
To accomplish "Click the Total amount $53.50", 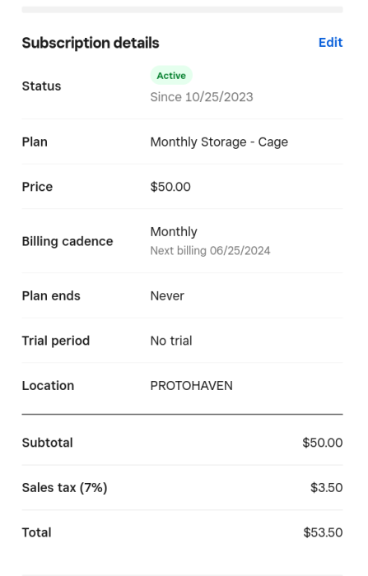I will point(324,532).
